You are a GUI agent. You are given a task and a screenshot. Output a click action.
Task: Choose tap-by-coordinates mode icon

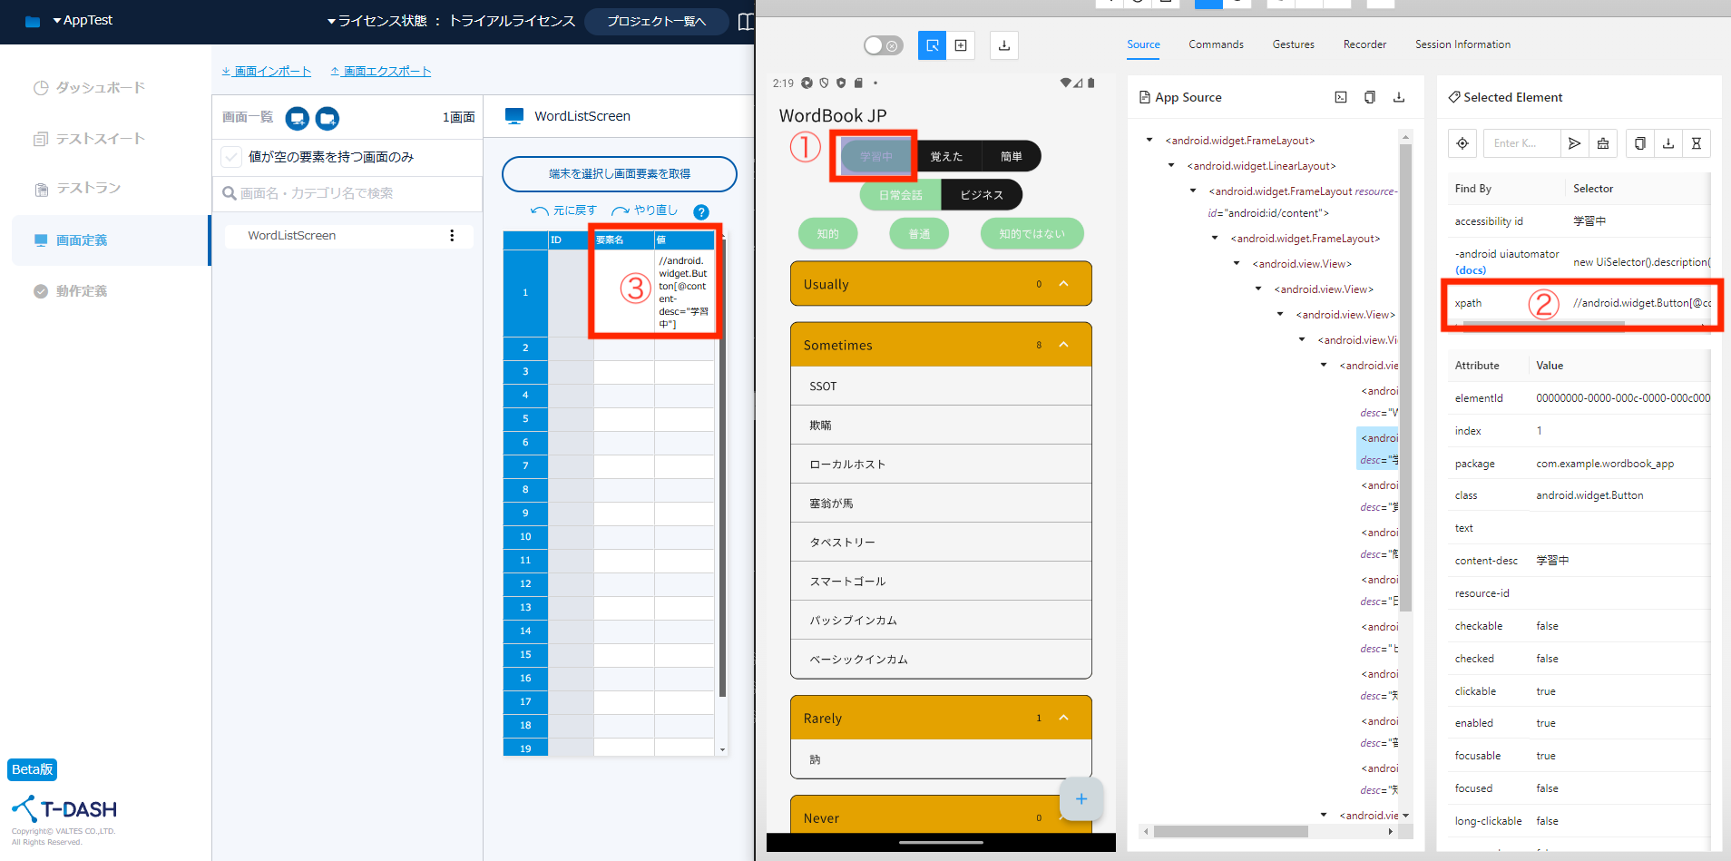click(x=961, y=45)
